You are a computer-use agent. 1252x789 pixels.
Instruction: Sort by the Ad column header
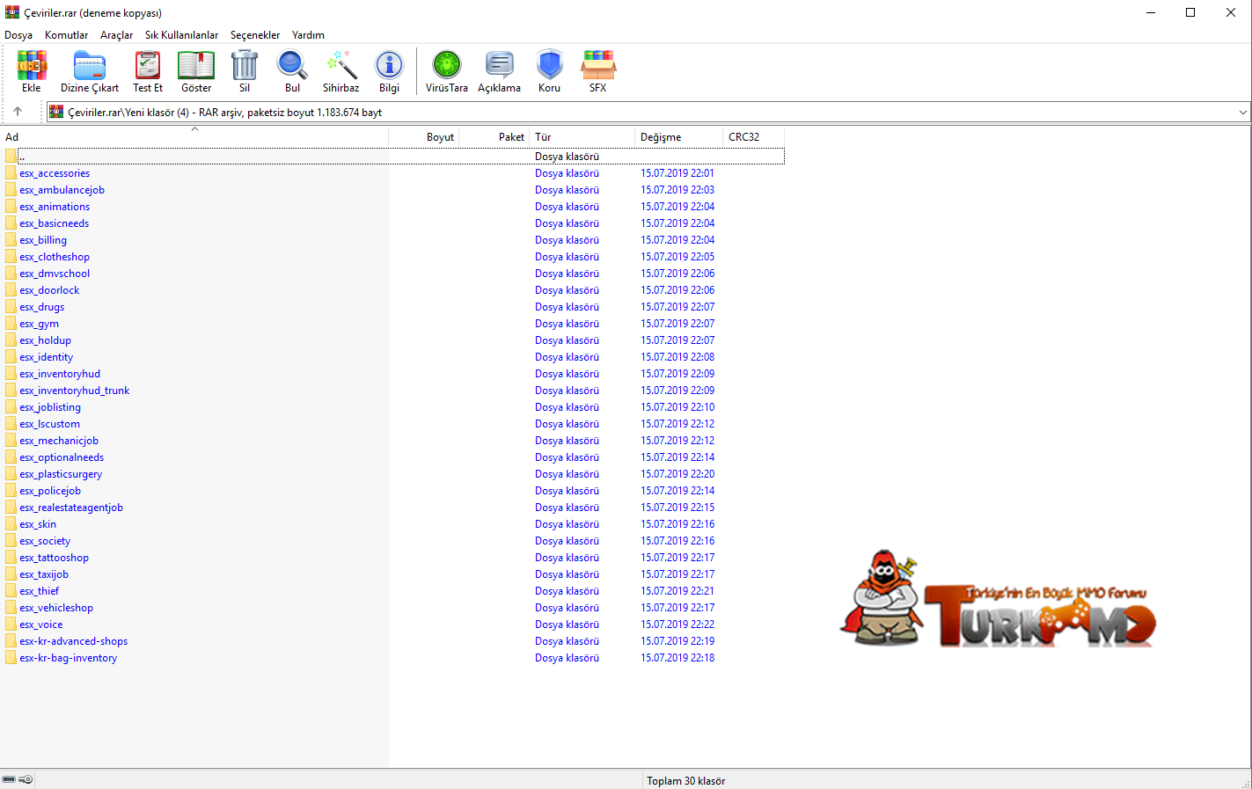pyautogui.click(x=194, y=137)
